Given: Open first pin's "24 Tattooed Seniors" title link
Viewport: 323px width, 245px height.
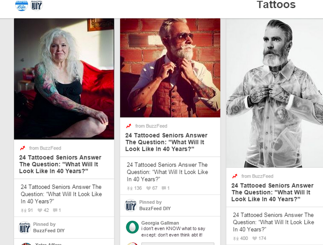Looking at the screenshot, I should point(60,164).
